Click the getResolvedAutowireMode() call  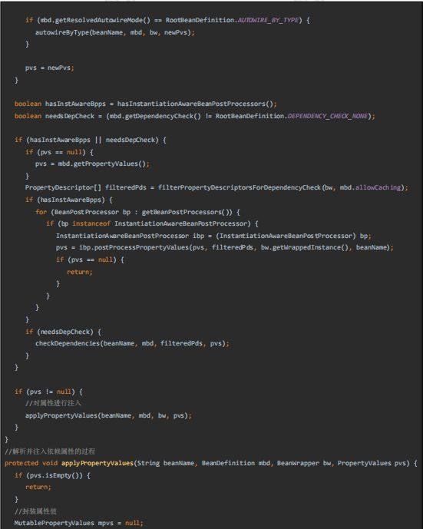tap(103, 20)
